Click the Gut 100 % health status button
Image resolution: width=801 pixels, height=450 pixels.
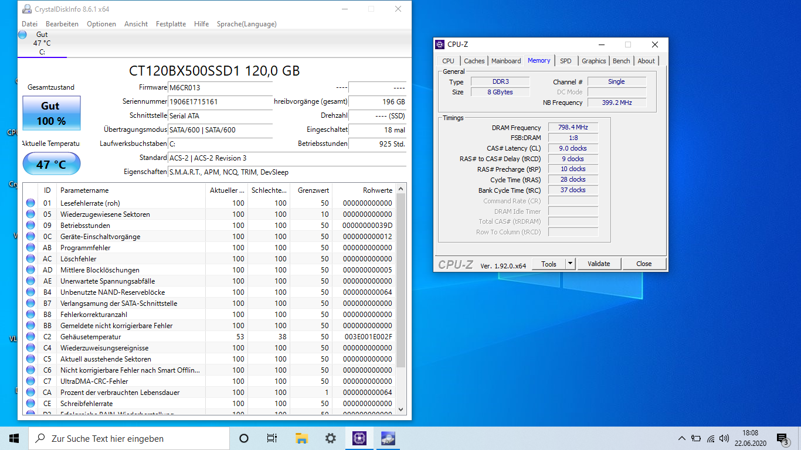point(51,113)
